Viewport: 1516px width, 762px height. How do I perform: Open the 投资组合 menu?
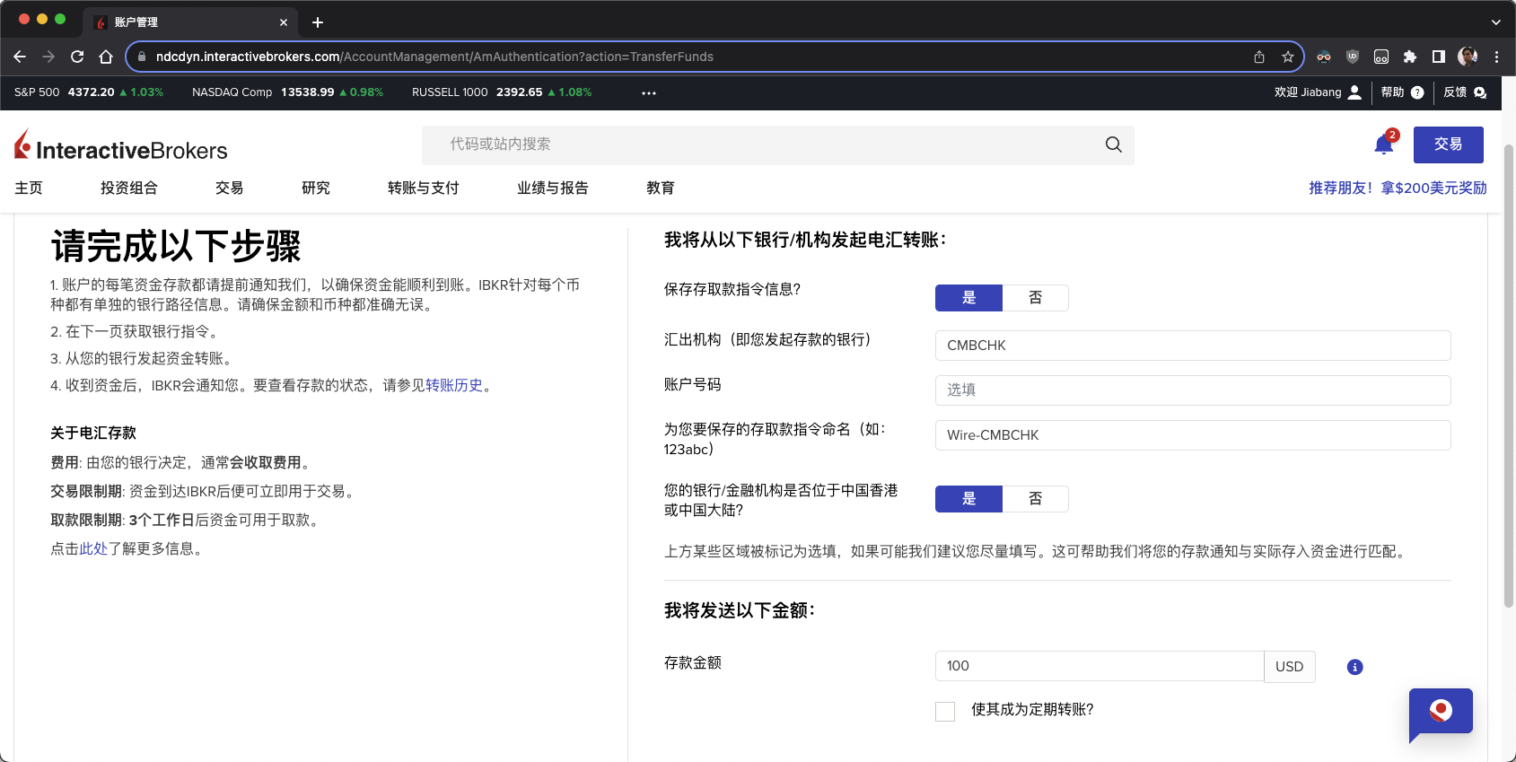tap(128, 188)
